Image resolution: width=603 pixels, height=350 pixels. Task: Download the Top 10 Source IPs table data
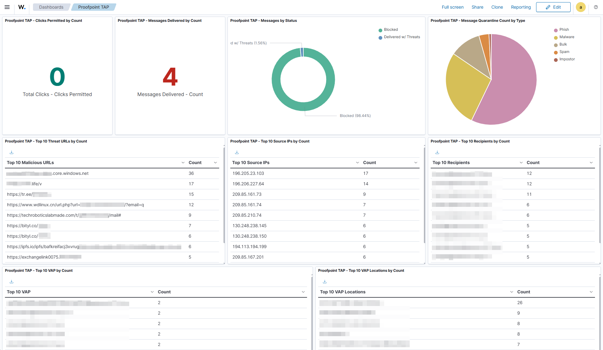(x=237, y=152)
